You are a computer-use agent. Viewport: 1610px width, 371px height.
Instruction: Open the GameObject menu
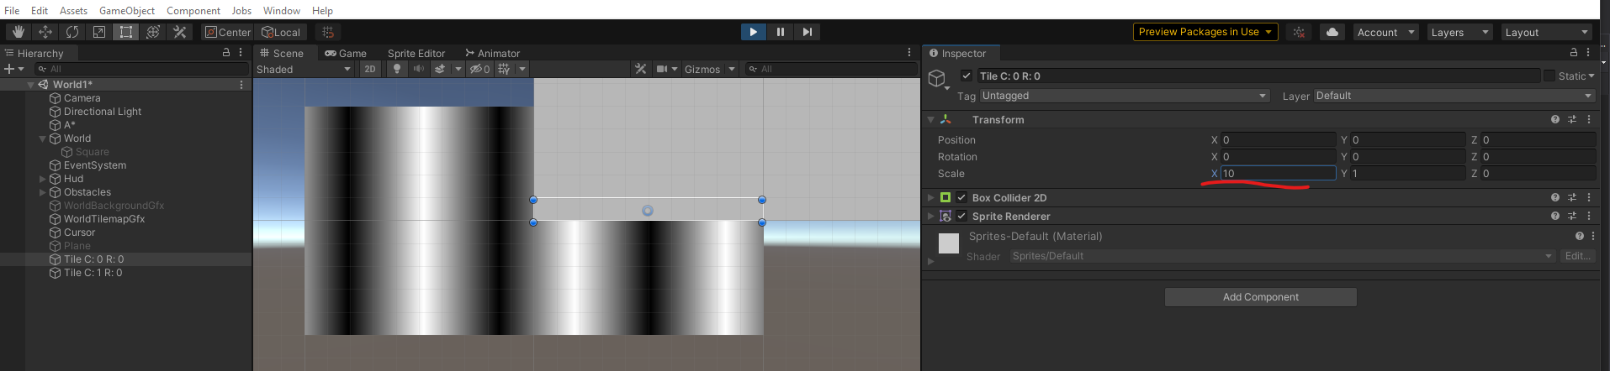127,10
